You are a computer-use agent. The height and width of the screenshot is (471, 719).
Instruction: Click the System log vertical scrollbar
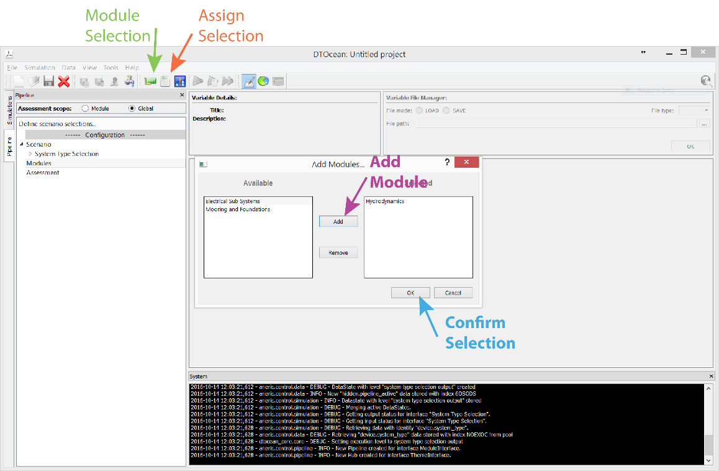click(x=708, y=423)
